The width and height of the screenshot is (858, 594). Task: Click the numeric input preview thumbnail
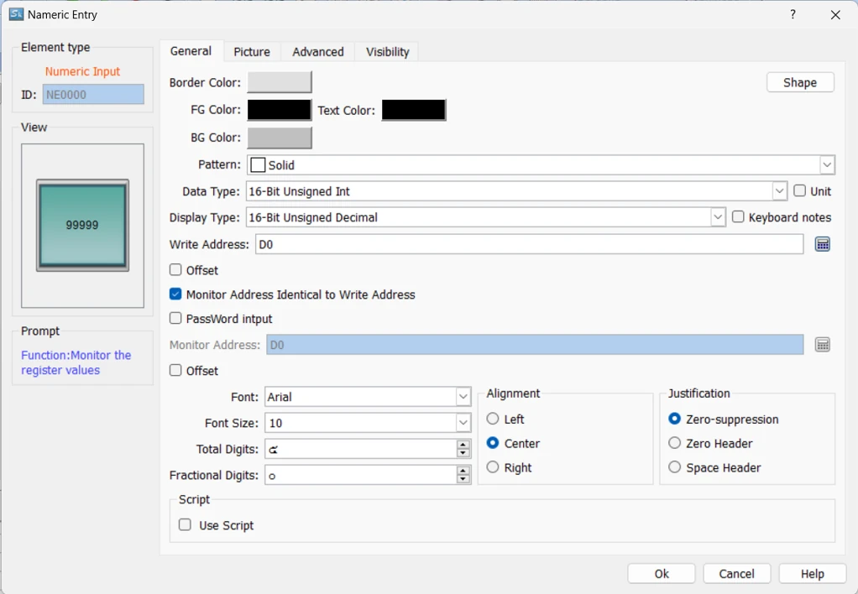[82, 226]
